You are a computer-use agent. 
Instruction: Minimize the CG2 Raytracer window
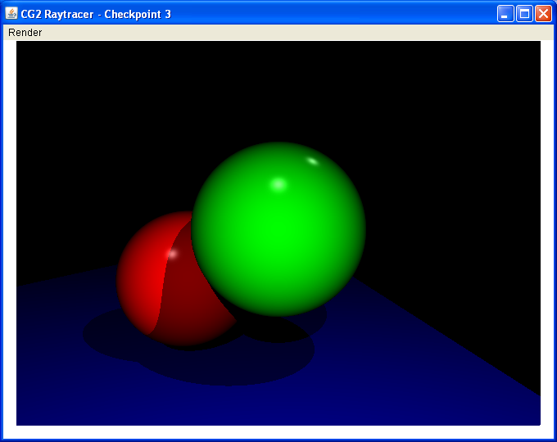tap(506, 14)
